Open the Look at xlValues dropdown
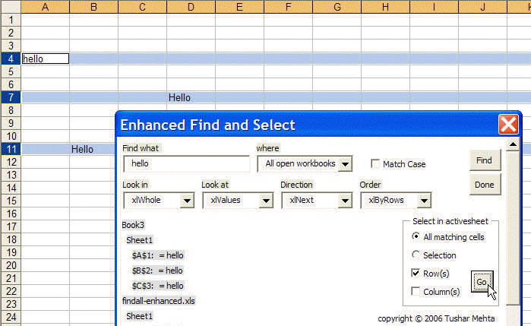Screen dimensions: 531x326 click(x=266, y=201)
